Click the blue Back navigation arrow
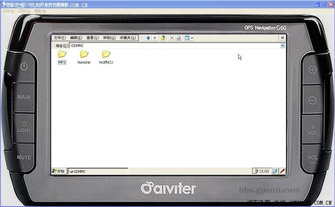Image resolution: width=335 pixels, height=207 pixels. point(148,38)
